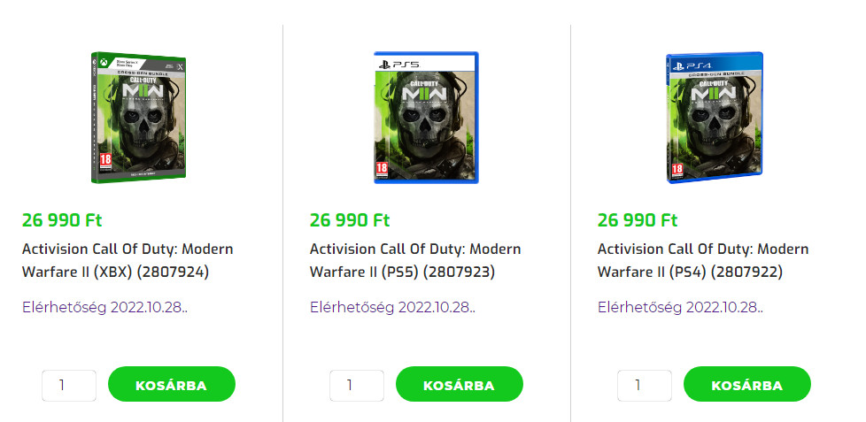The height and width of the screenshot is (422, 866).
Task: Click the 26 990 Ft price of PS5 game
Action: 350,220
